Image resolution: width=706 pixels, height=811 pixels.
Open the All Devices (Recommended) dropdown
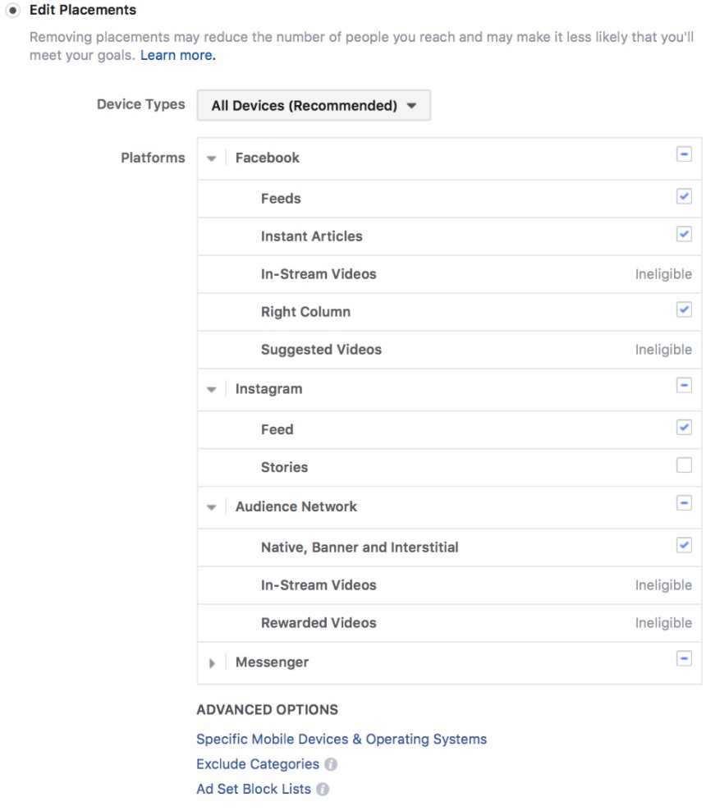point(314,106)
